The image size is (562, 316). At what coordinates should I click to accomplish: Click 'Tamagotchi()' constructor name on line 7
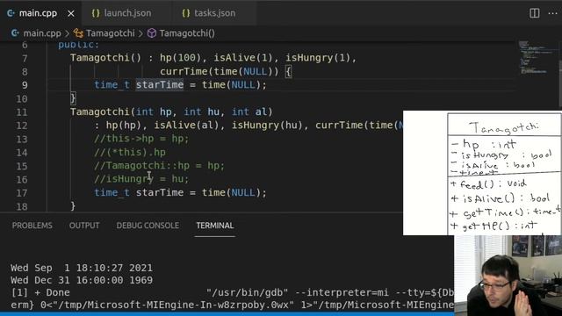pyautogui.click(x=105, y=58)
